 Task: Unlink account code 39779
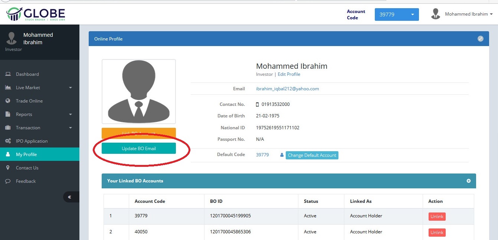click(437, 217)
